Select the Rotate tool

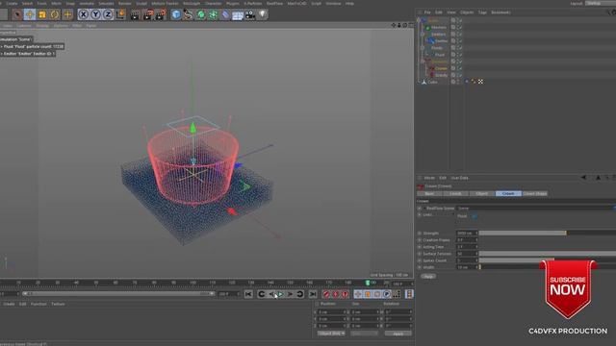tap(55, 14)
